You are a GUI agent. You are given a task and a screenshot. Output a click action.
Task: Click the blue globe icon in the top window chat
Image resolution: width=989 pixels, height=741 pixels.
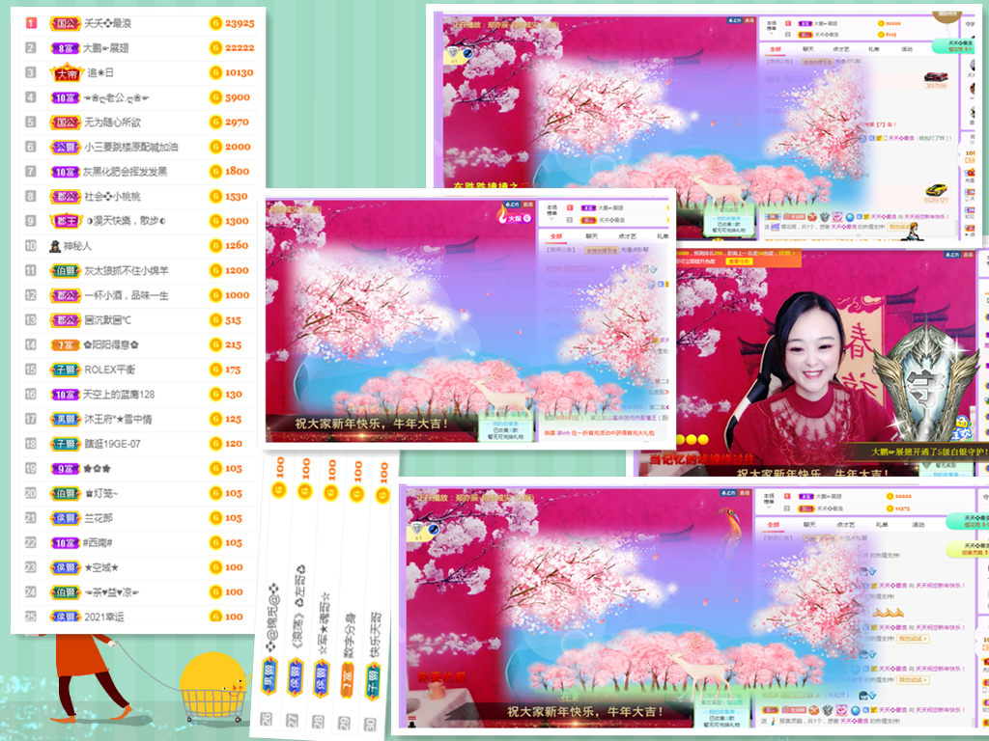[x=850, y=217]
